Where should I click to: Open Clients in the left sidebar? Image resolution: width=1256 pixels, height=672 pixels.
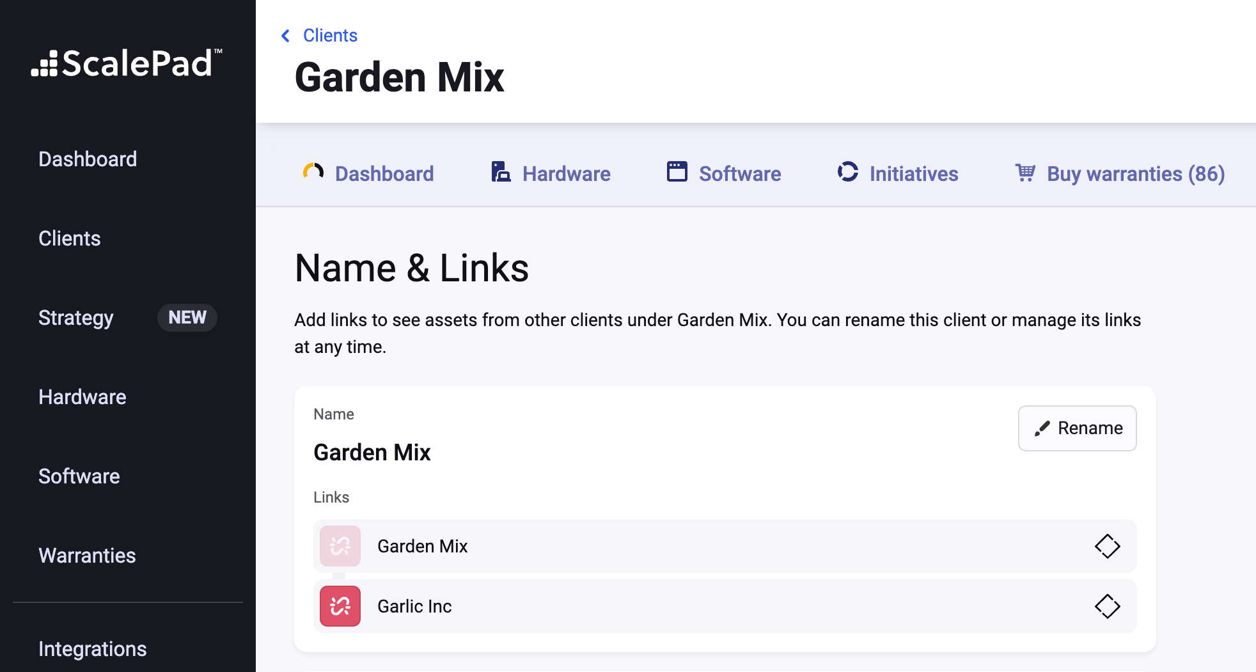[70, 238]
